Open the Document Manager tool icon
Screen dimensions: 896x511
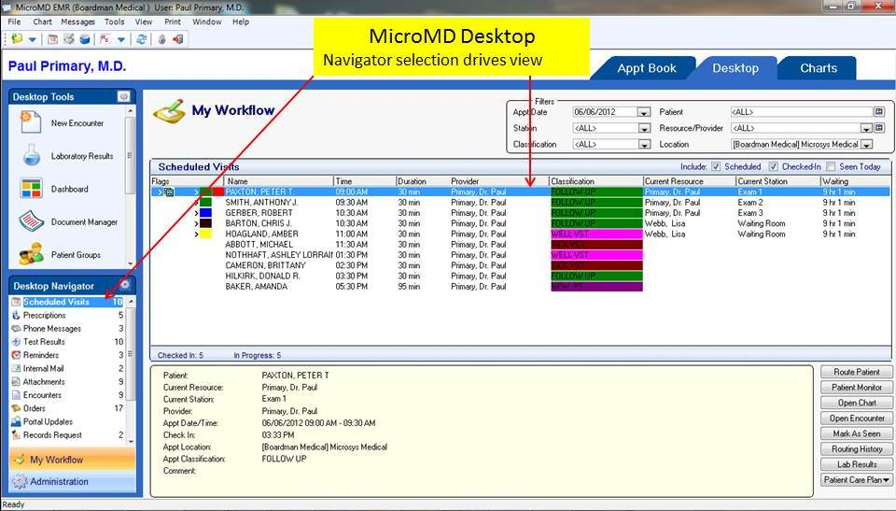31,221
